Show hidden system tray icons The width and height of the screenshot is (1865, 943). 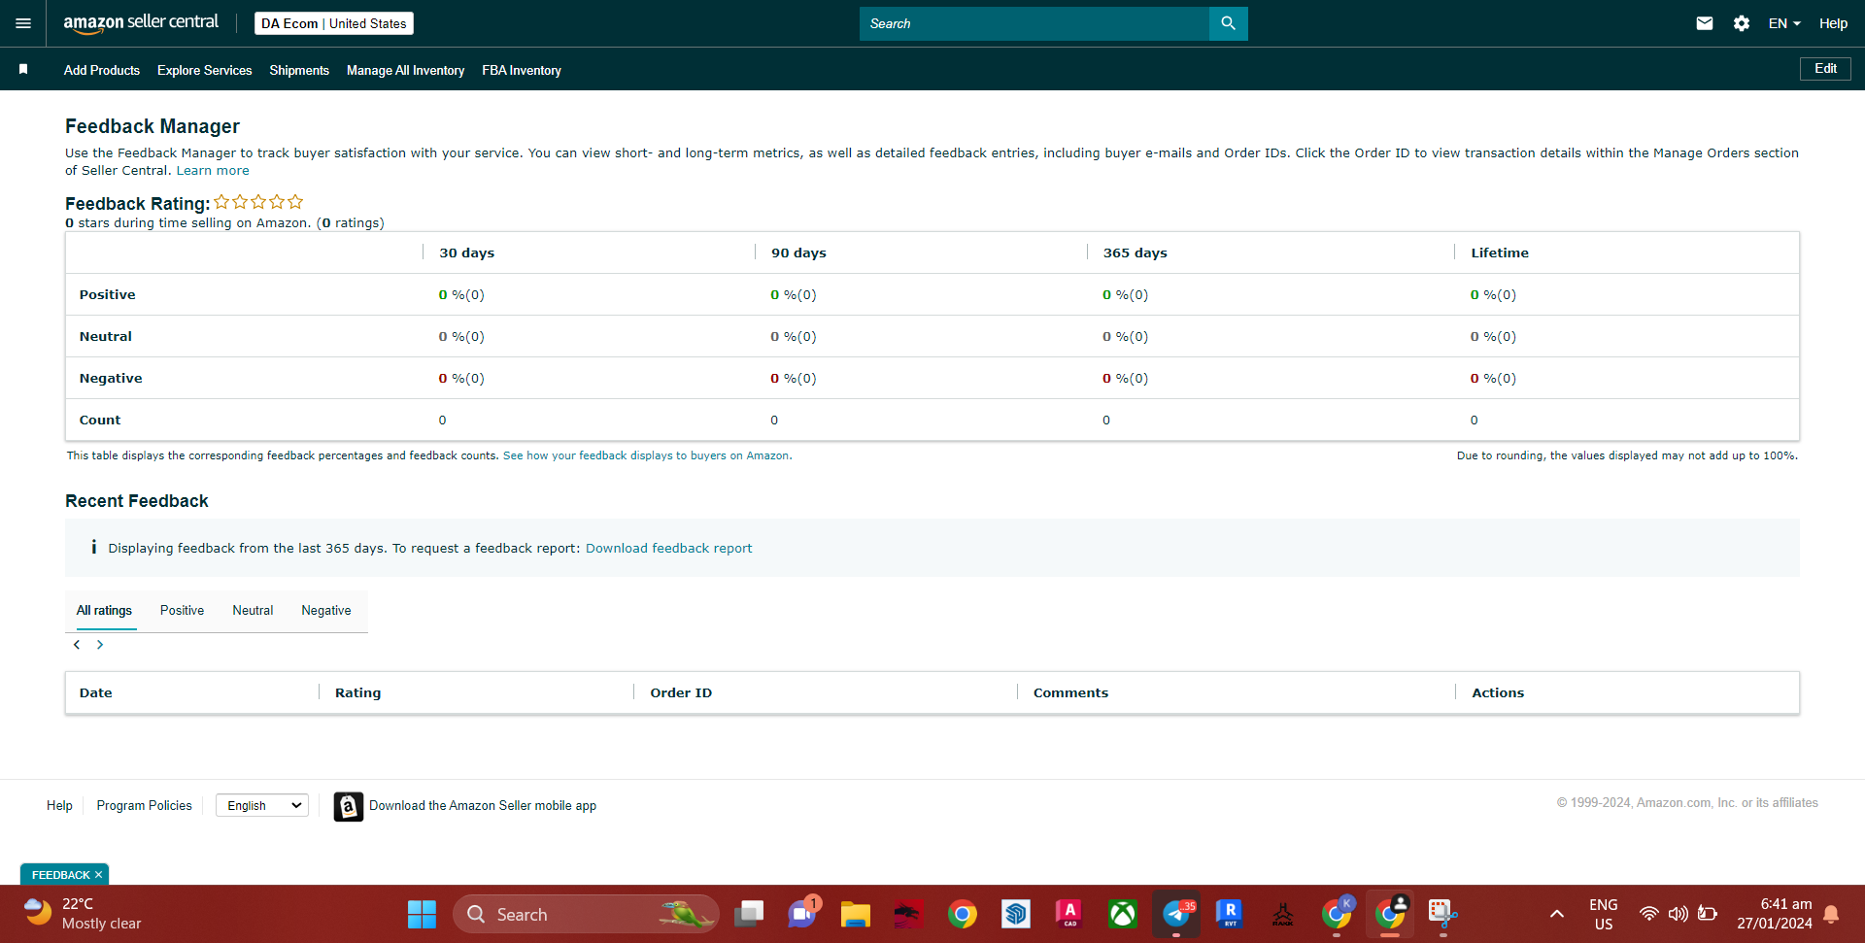pos(1556,914)
